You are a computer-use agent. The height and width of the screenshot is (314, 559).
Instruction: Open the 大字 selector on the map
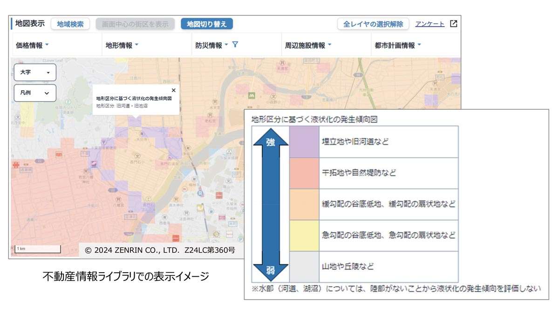click(x=35, y=73)
